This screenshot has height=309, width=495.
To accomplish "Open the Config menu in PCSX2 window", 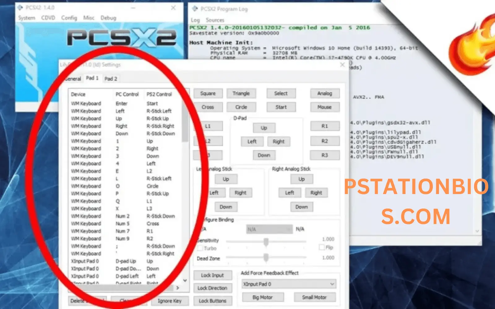I will (69, 18).
